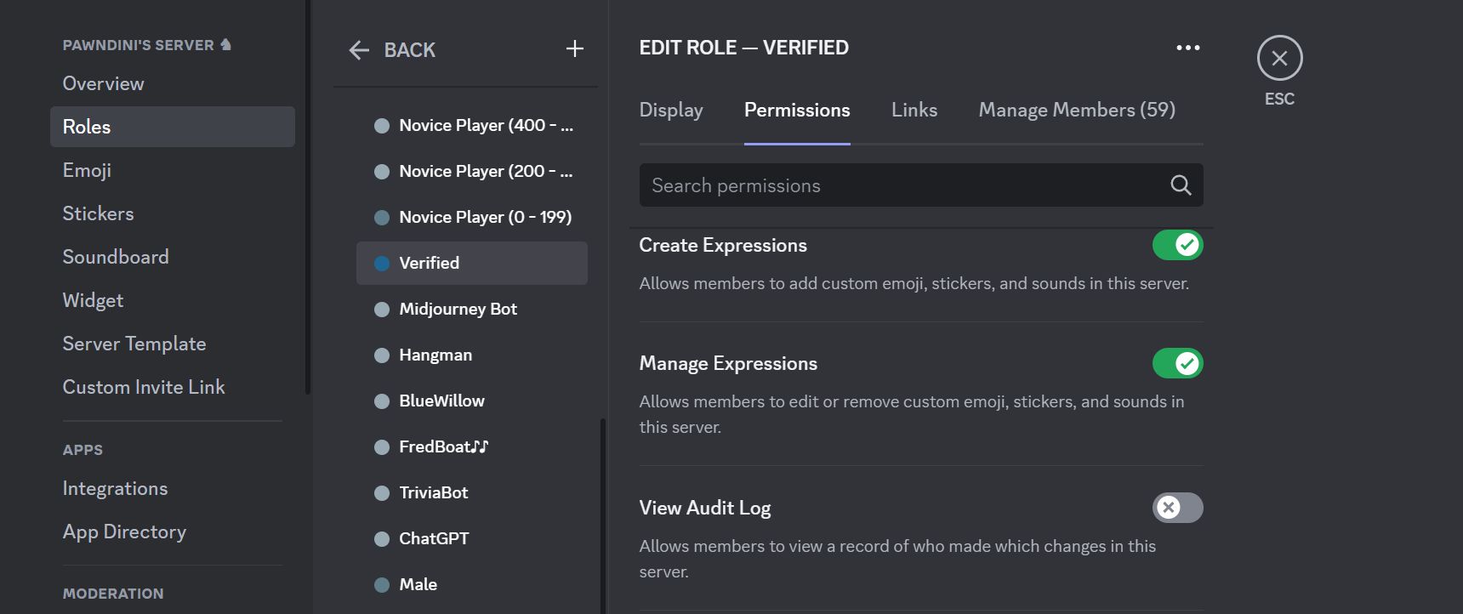Turn off Manage Expressions permission

[1177, 363]
